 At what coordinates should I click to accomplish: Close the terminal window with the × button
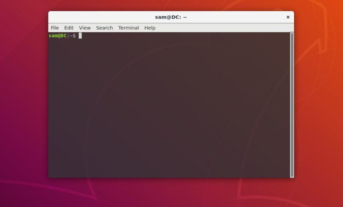click(288, 17)
